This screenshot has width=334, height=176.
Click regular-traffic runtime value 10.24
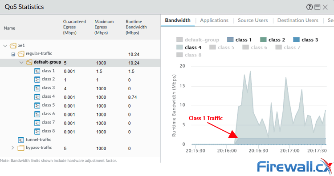(x=134, y=54)
